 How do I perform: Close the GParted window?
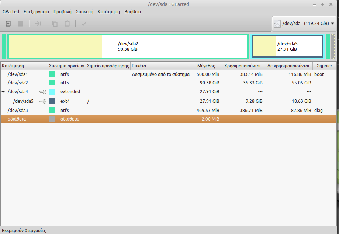(331, 4)
